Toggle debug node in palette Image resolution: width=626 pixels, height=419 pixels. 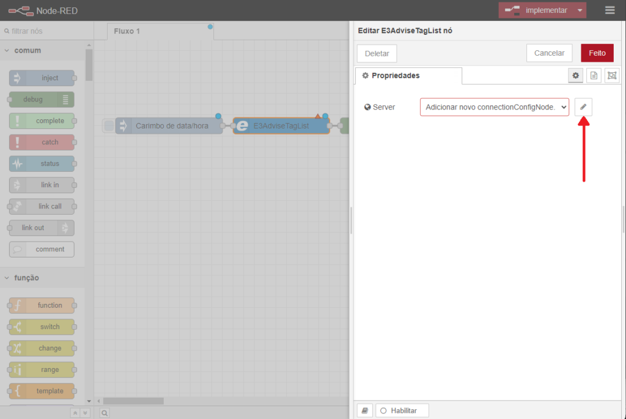[42, 99]
